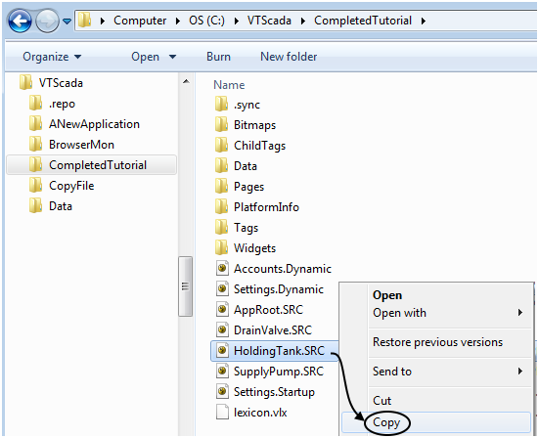Click the Tags folder icon
The image size is (539, 438).
click(x=222, y=228)
